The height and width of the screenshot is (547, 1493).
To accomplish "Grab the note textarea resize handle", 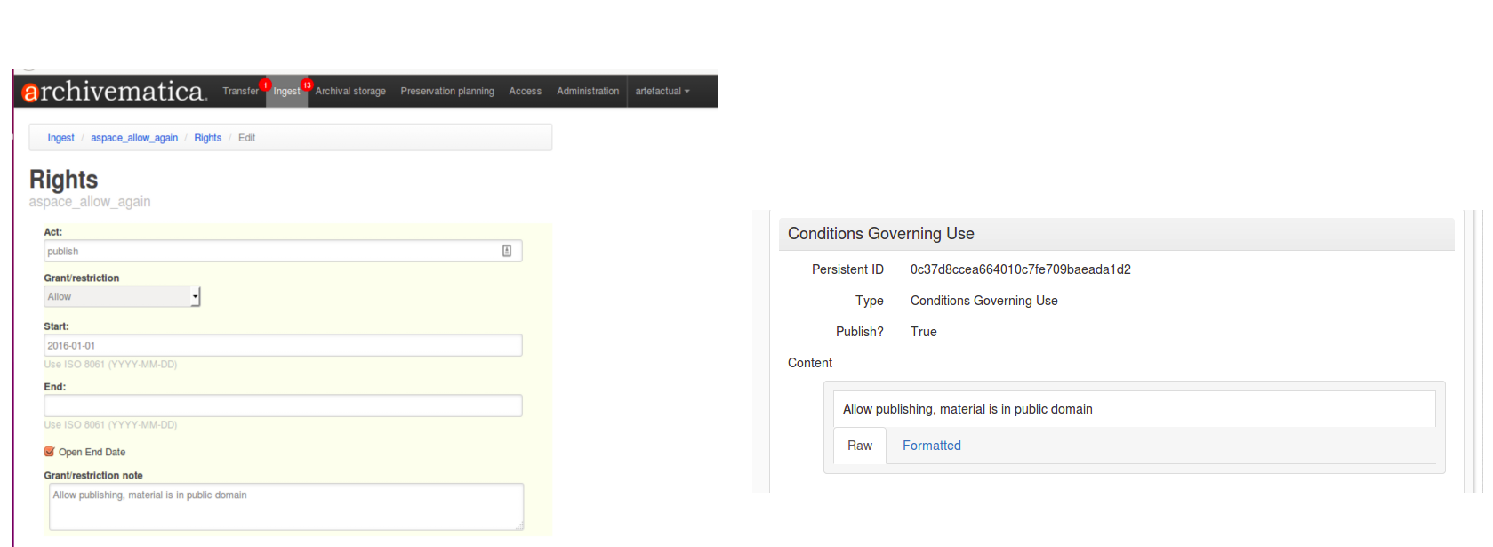I will click(519, 526).
